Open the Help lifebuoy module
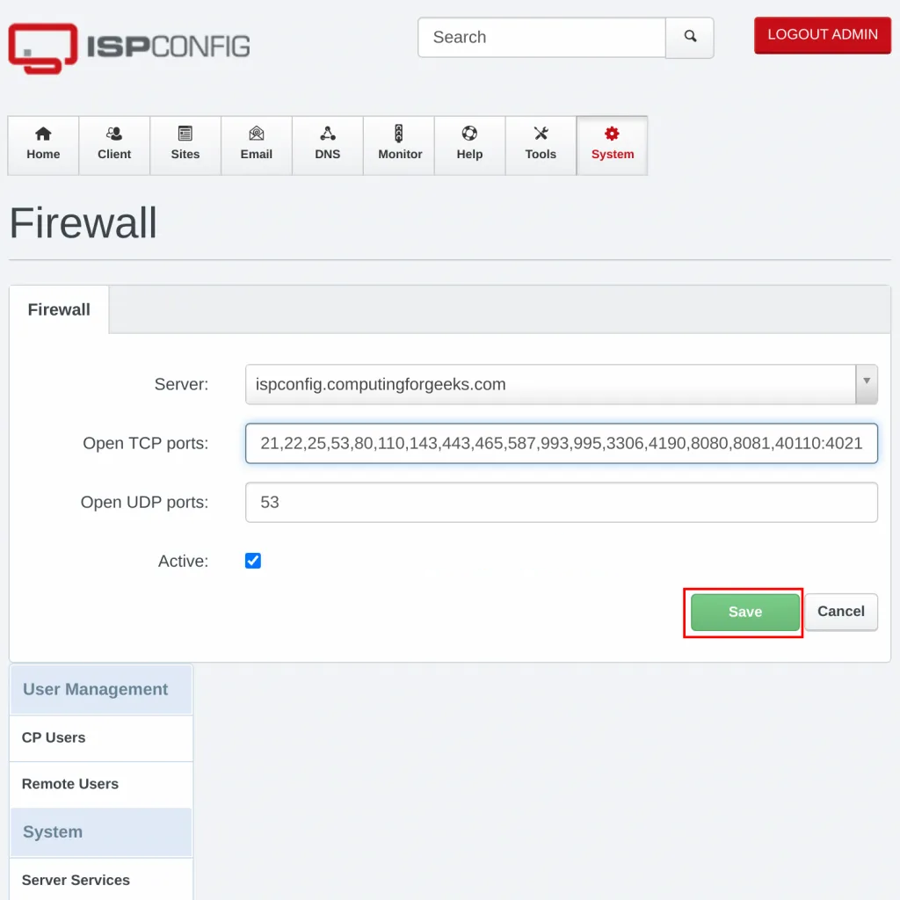The width and height of the screenshot is (900, 900). (470, 145)
